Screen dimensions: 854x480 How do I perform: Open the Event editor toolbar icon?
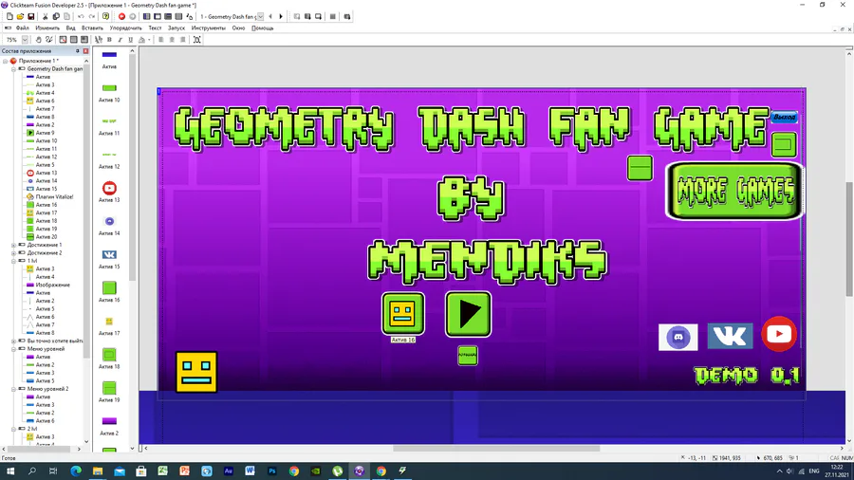pyautogui.click(x=168, y=16)
